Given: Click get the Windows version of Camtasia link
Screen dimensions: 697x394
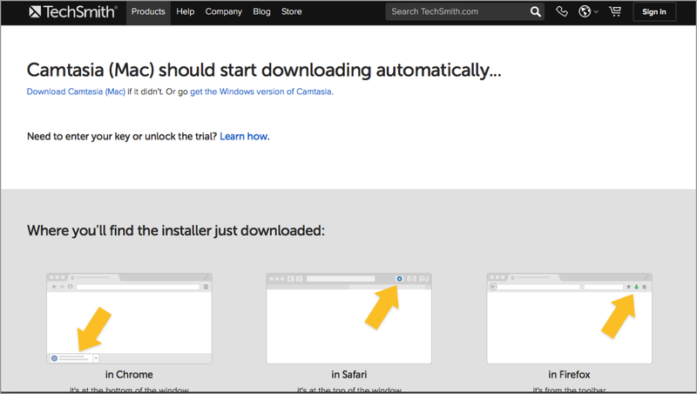Looking at the screenshot, I should pos(261,92).
